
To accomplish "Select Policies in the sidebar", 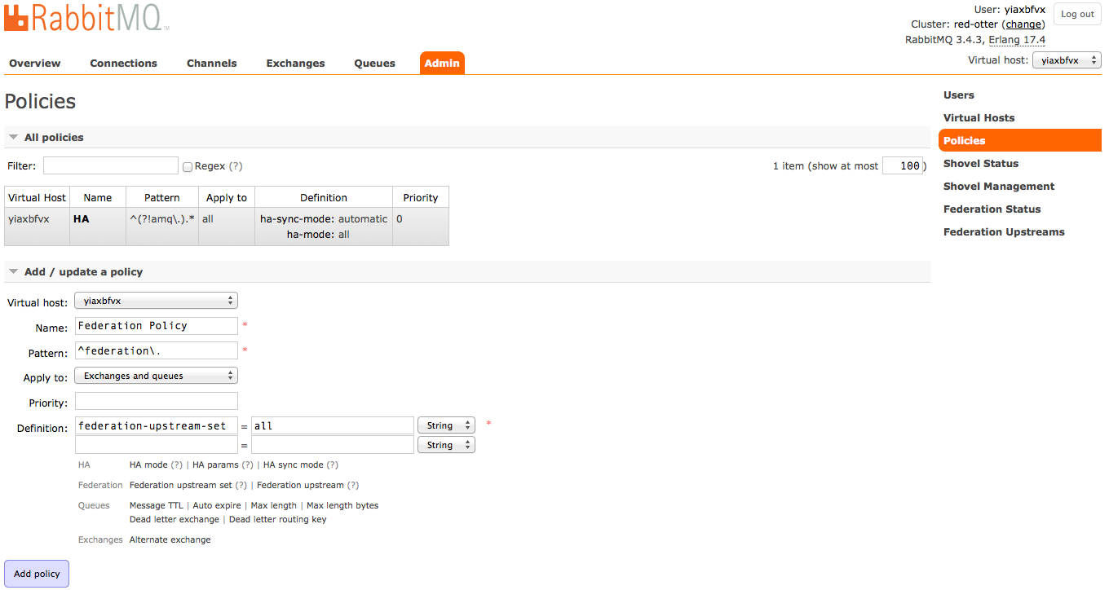I will (x=1020, y=140).
